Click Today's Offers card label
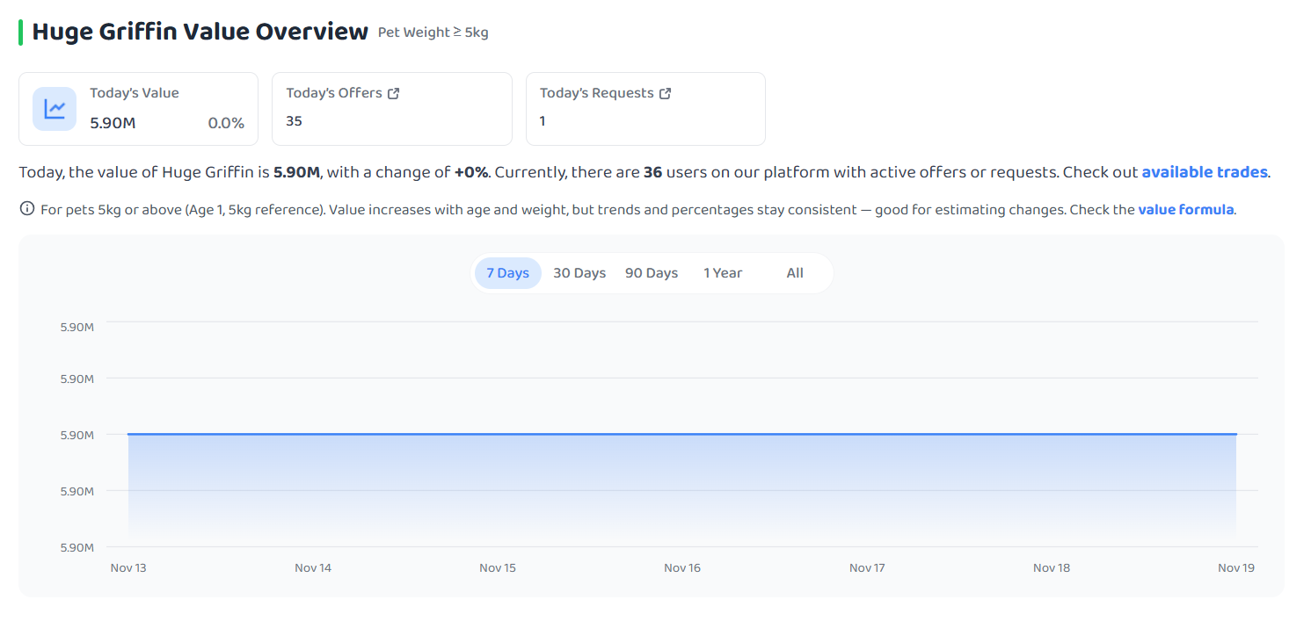 (334, 93)
